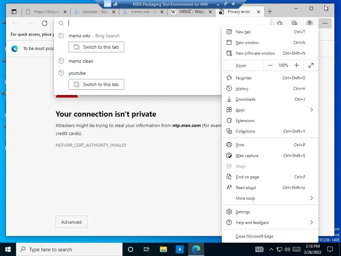Click the taskbar search box

coord(69,249)
